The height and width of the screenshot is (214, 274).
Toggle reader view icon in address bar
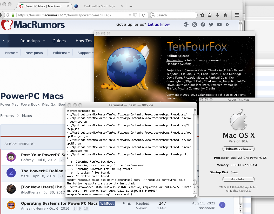point(135,15)
